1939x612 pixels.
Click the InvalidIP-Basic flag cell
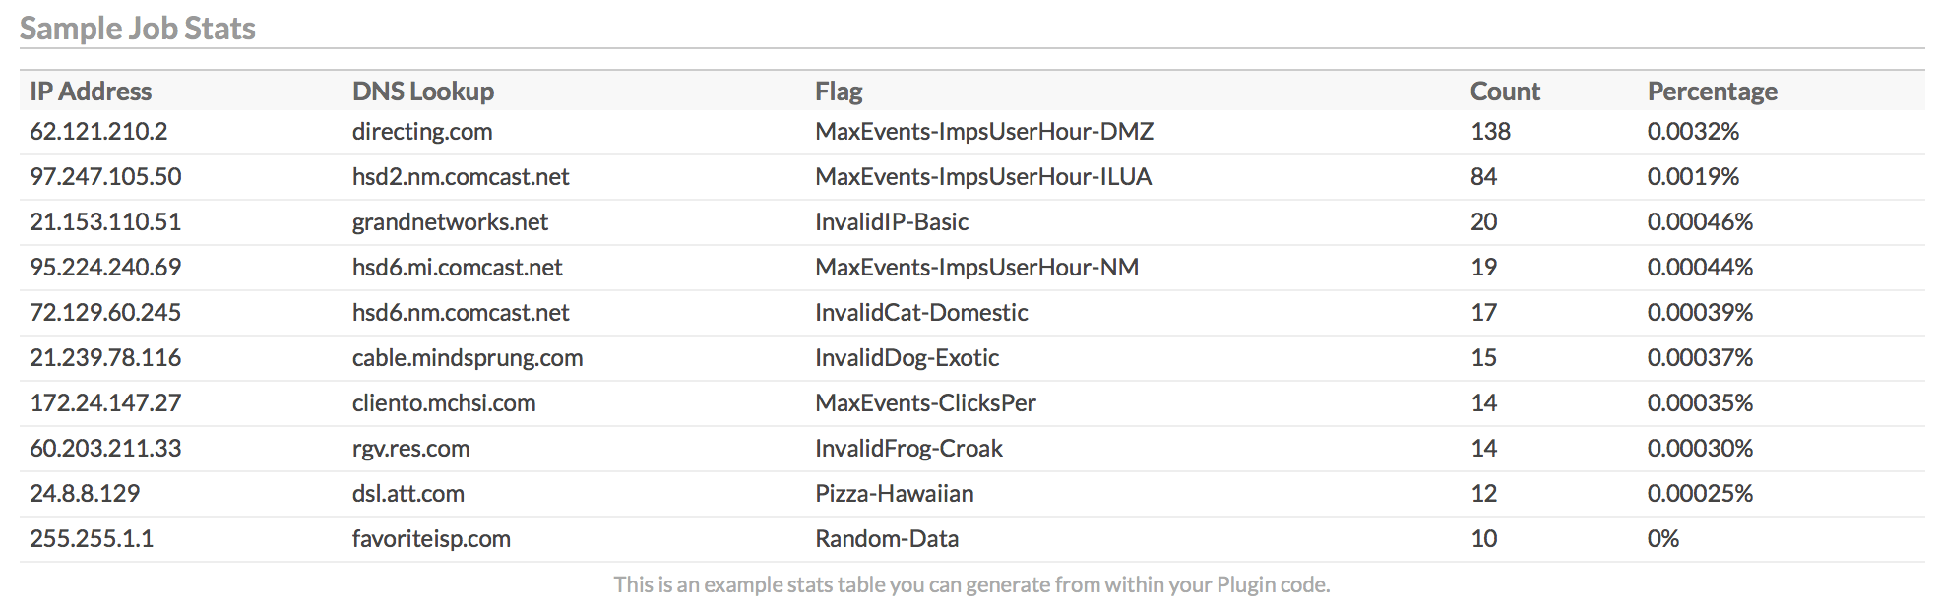tap(892, 222)
